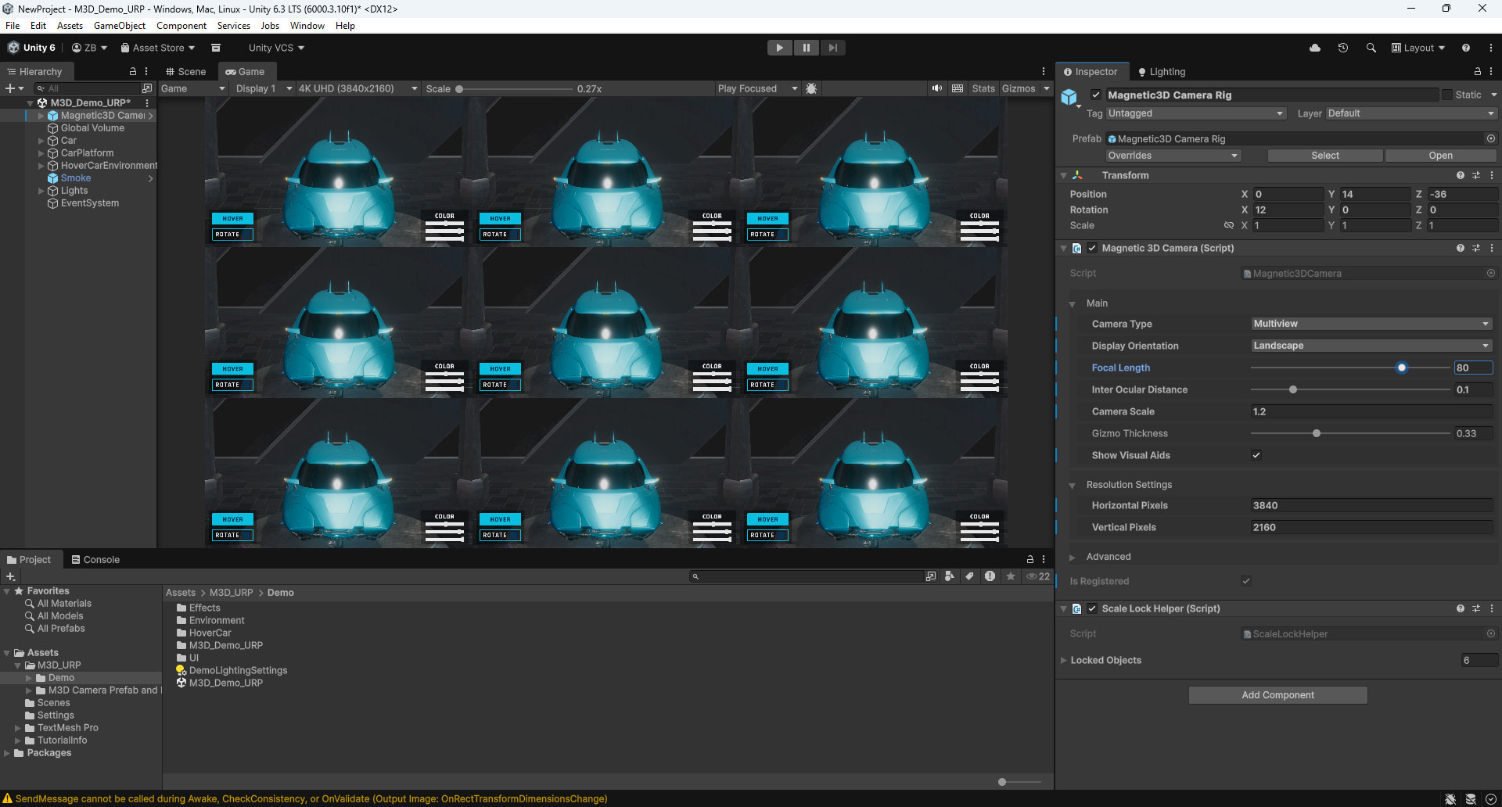Click the Horizontal Pixels input field
1502x807 pixels.
pyautogui.click(x=1371, y=505)
